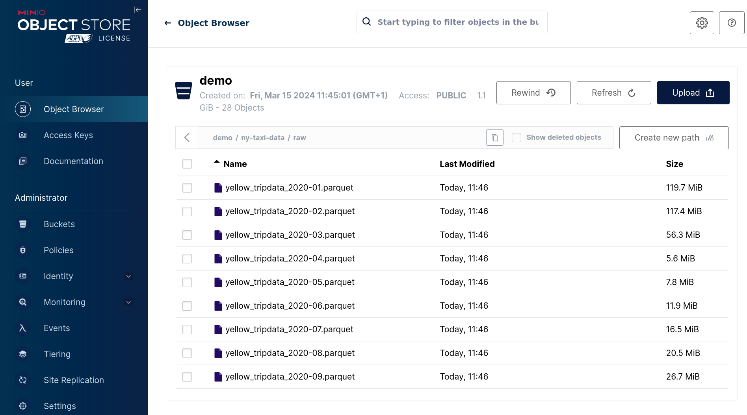This screenshot has height=415, width=747.
Task: Enable the Show deleted objects checkbox
Action: (516, 137)
